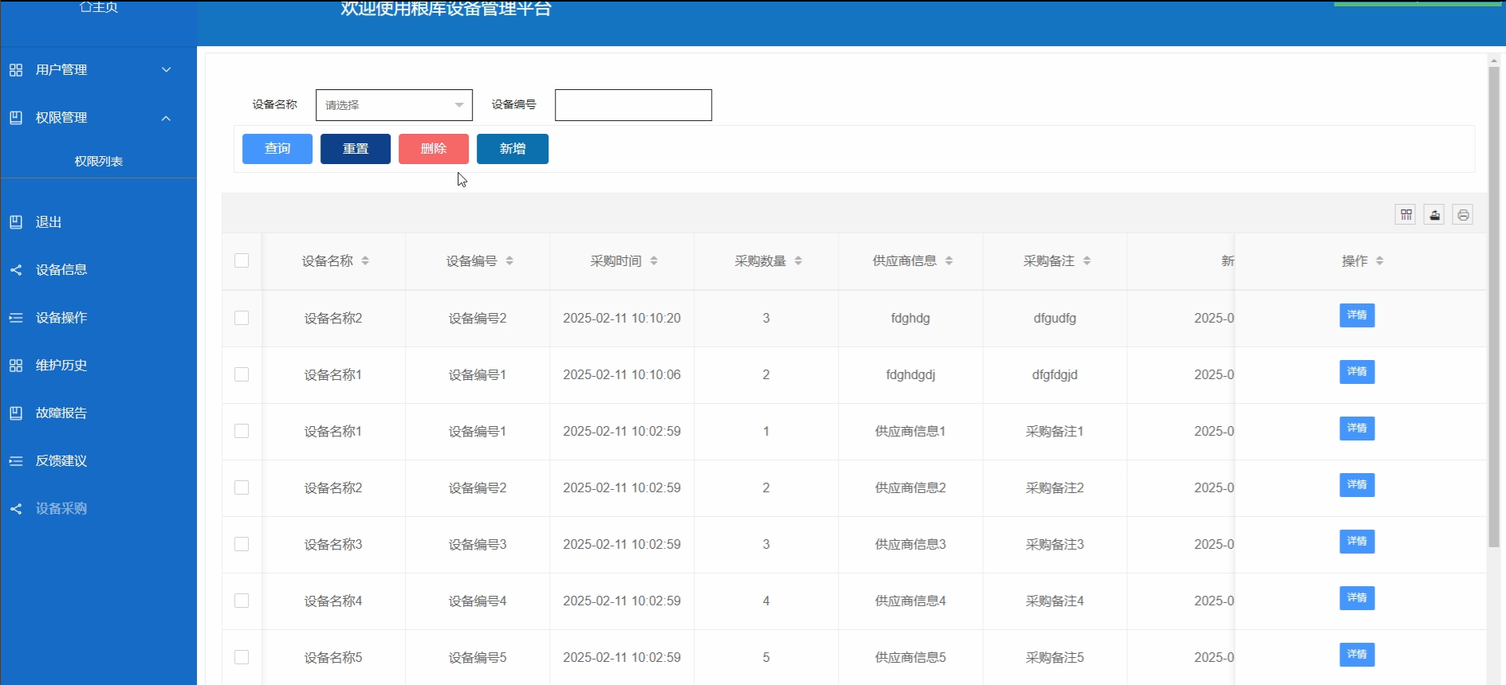Open 详情 for 供应商信息3 row
Viewport: 1506px width, 685px height.
[x=1357, y=542]
